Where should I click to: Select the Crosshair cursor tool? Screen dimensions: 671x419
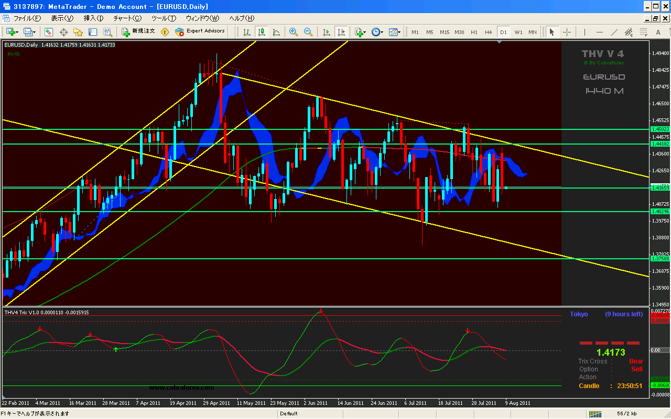point(567,32)
